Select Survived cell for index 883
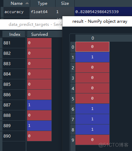The image size is (132, 151). [x=39, y=64]
